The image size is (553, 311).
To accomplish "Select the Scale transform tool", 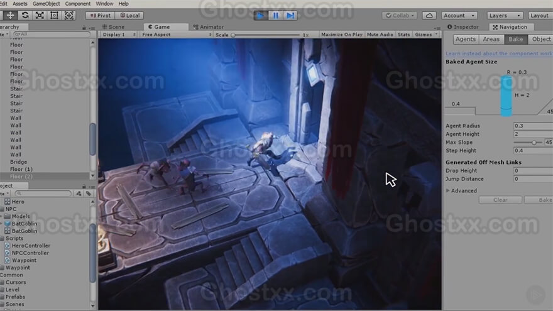I will pos(40,16).
